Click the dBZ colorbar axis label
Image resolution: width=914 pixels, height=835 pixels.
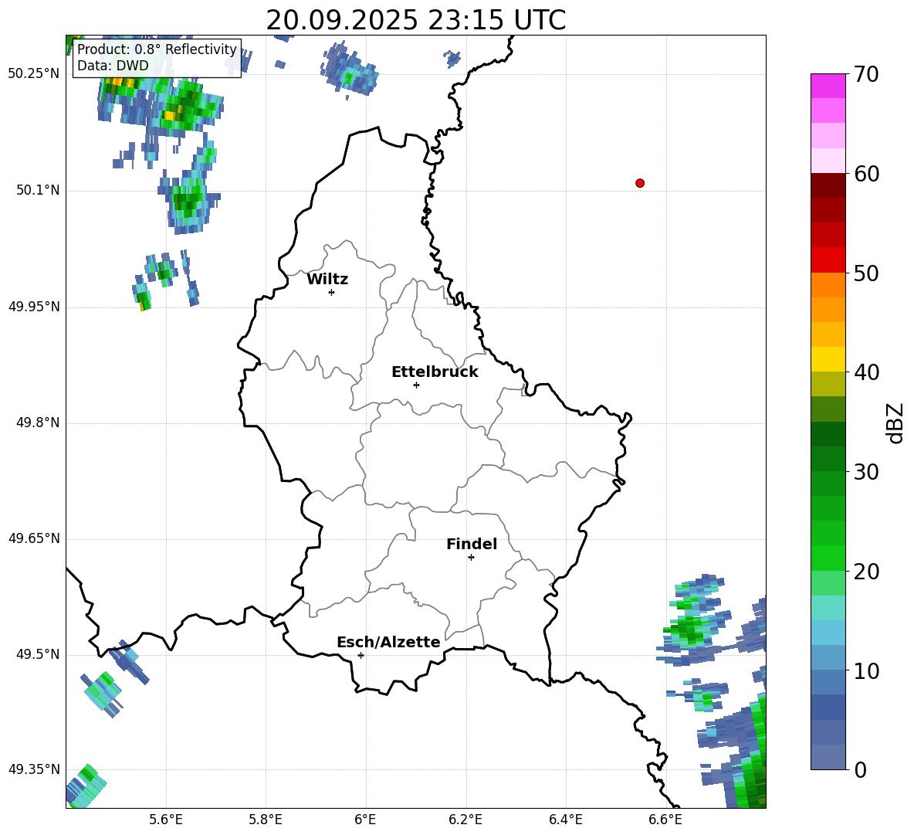click(x=895, y=423)
